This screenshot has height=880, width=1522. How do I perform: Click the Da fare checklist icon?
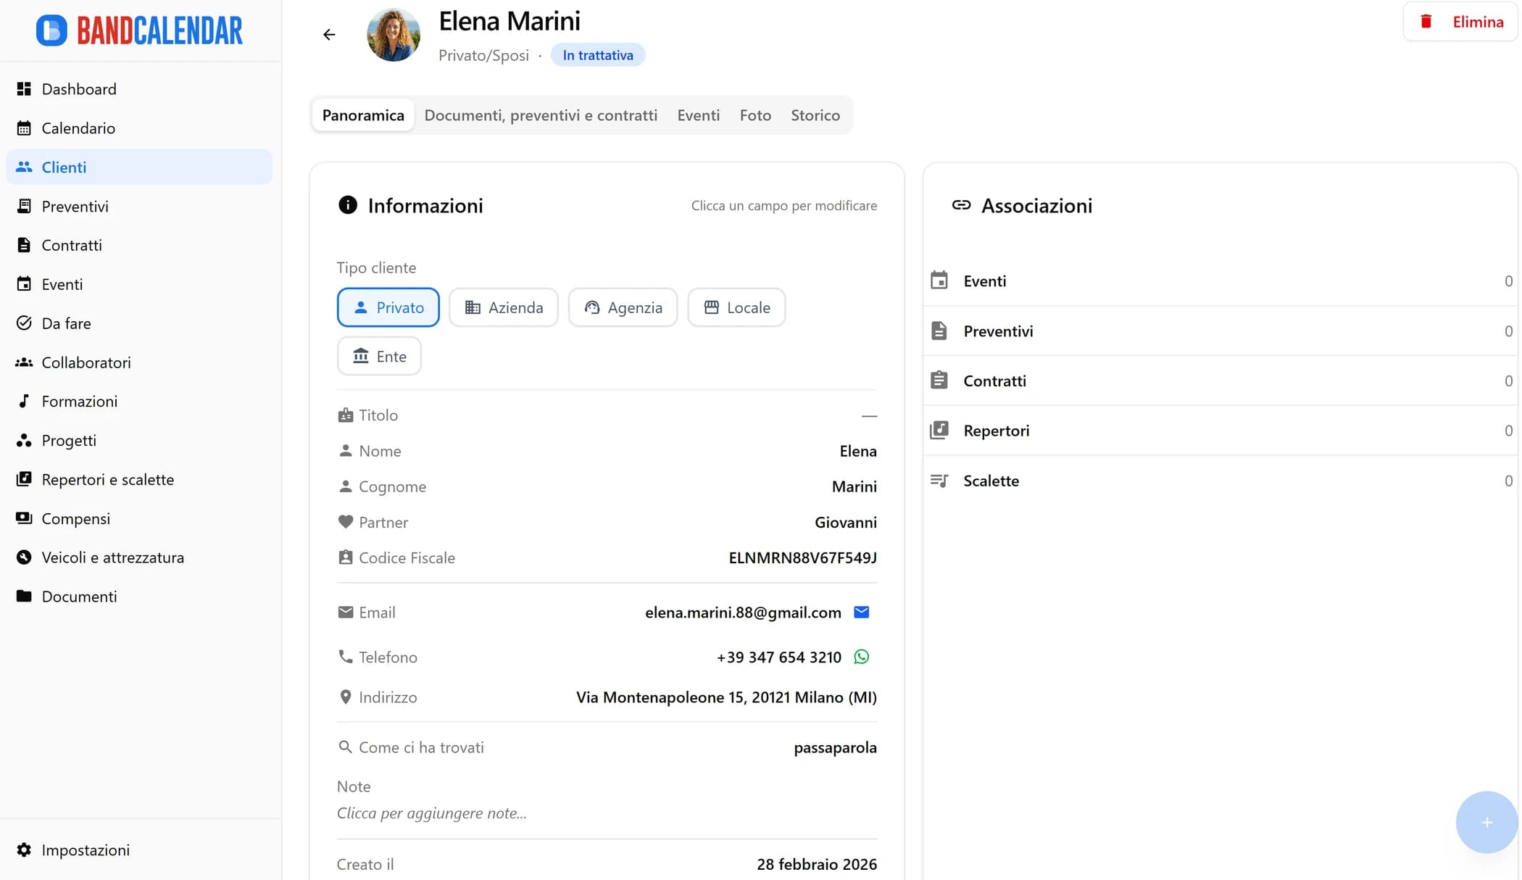pos(24,323)
